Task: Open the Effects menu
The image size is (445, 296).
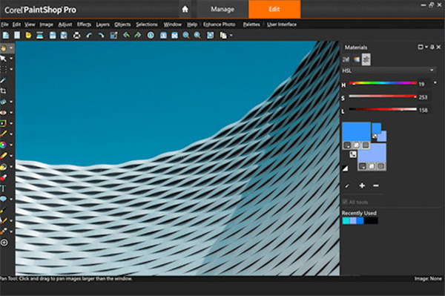Action: (84, 24)
